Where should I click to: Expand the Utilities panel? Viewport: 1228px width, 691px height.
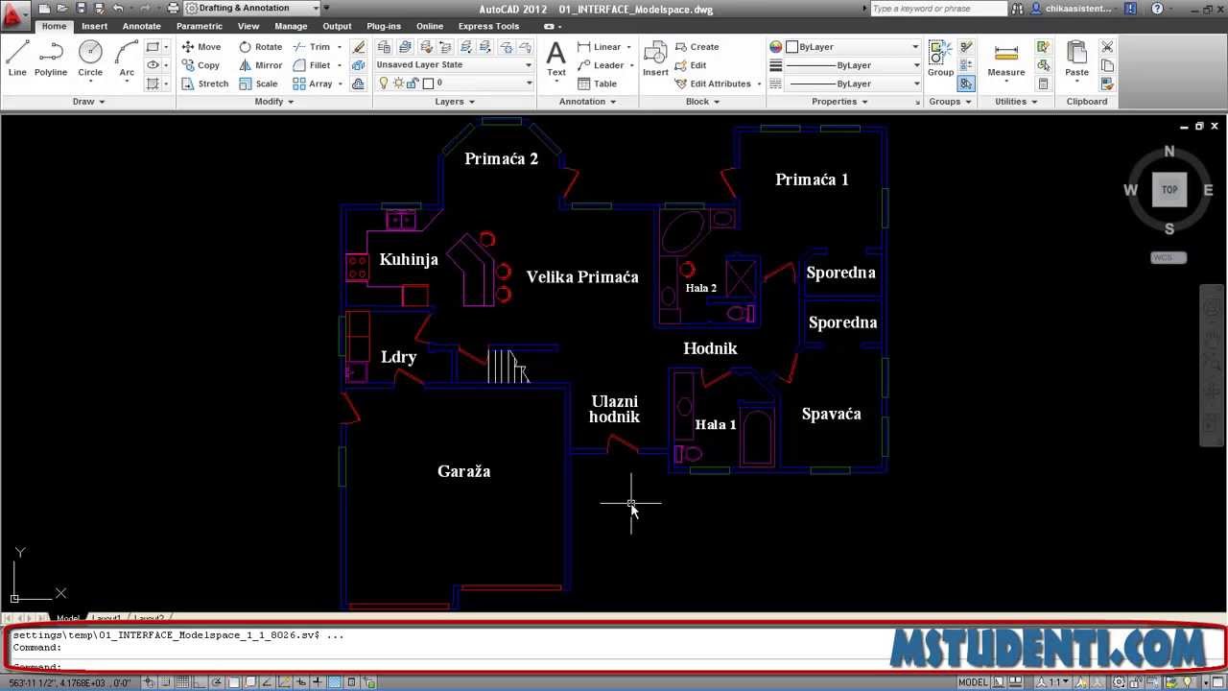1015,102
